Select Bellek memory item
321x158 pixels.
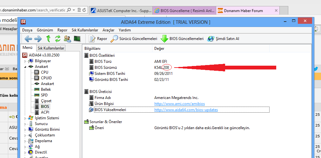point(46,89)
